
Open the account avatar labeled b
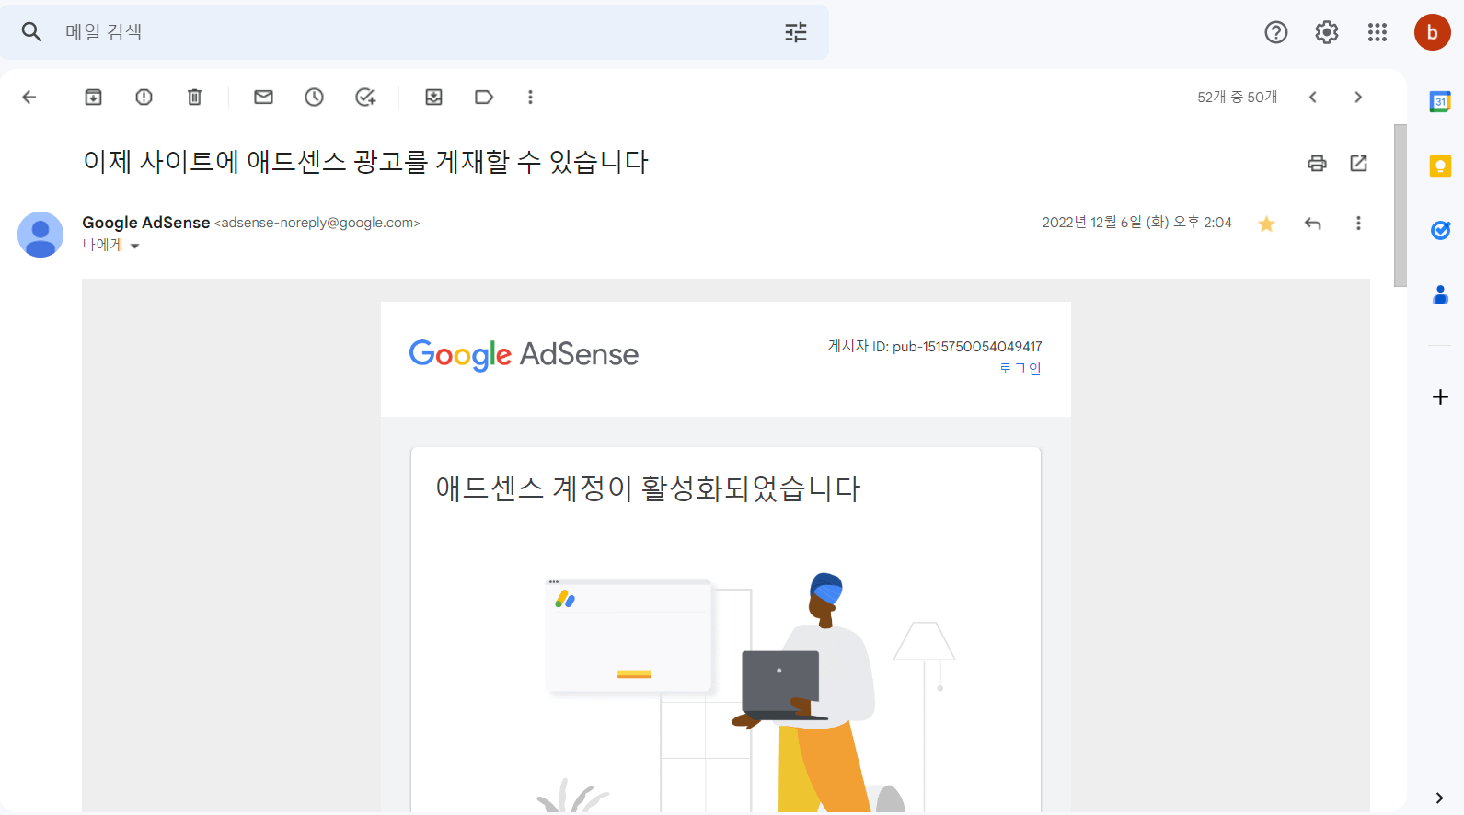click(1433, 32)
